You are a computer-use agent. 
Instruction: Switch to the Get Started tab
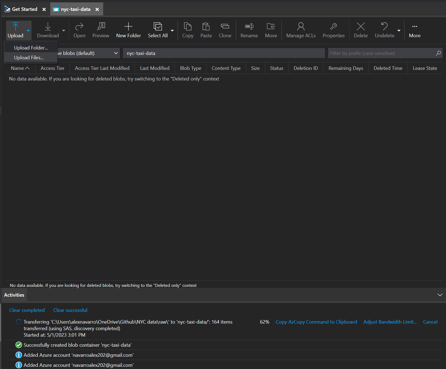(21, 9)
